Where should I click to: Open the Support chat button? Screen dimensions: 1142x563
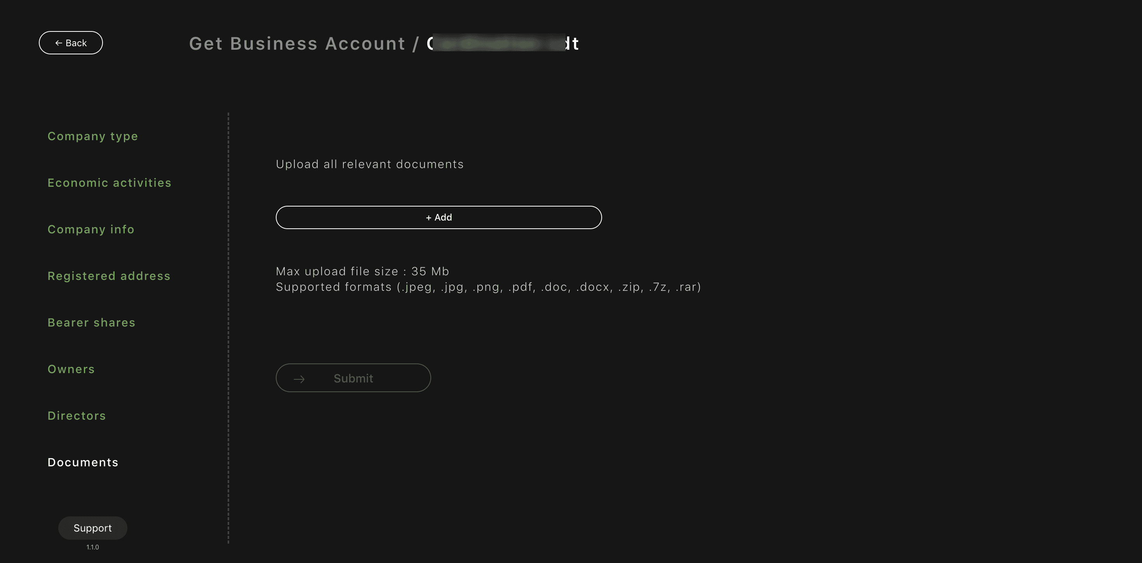(x=93, y=528)
